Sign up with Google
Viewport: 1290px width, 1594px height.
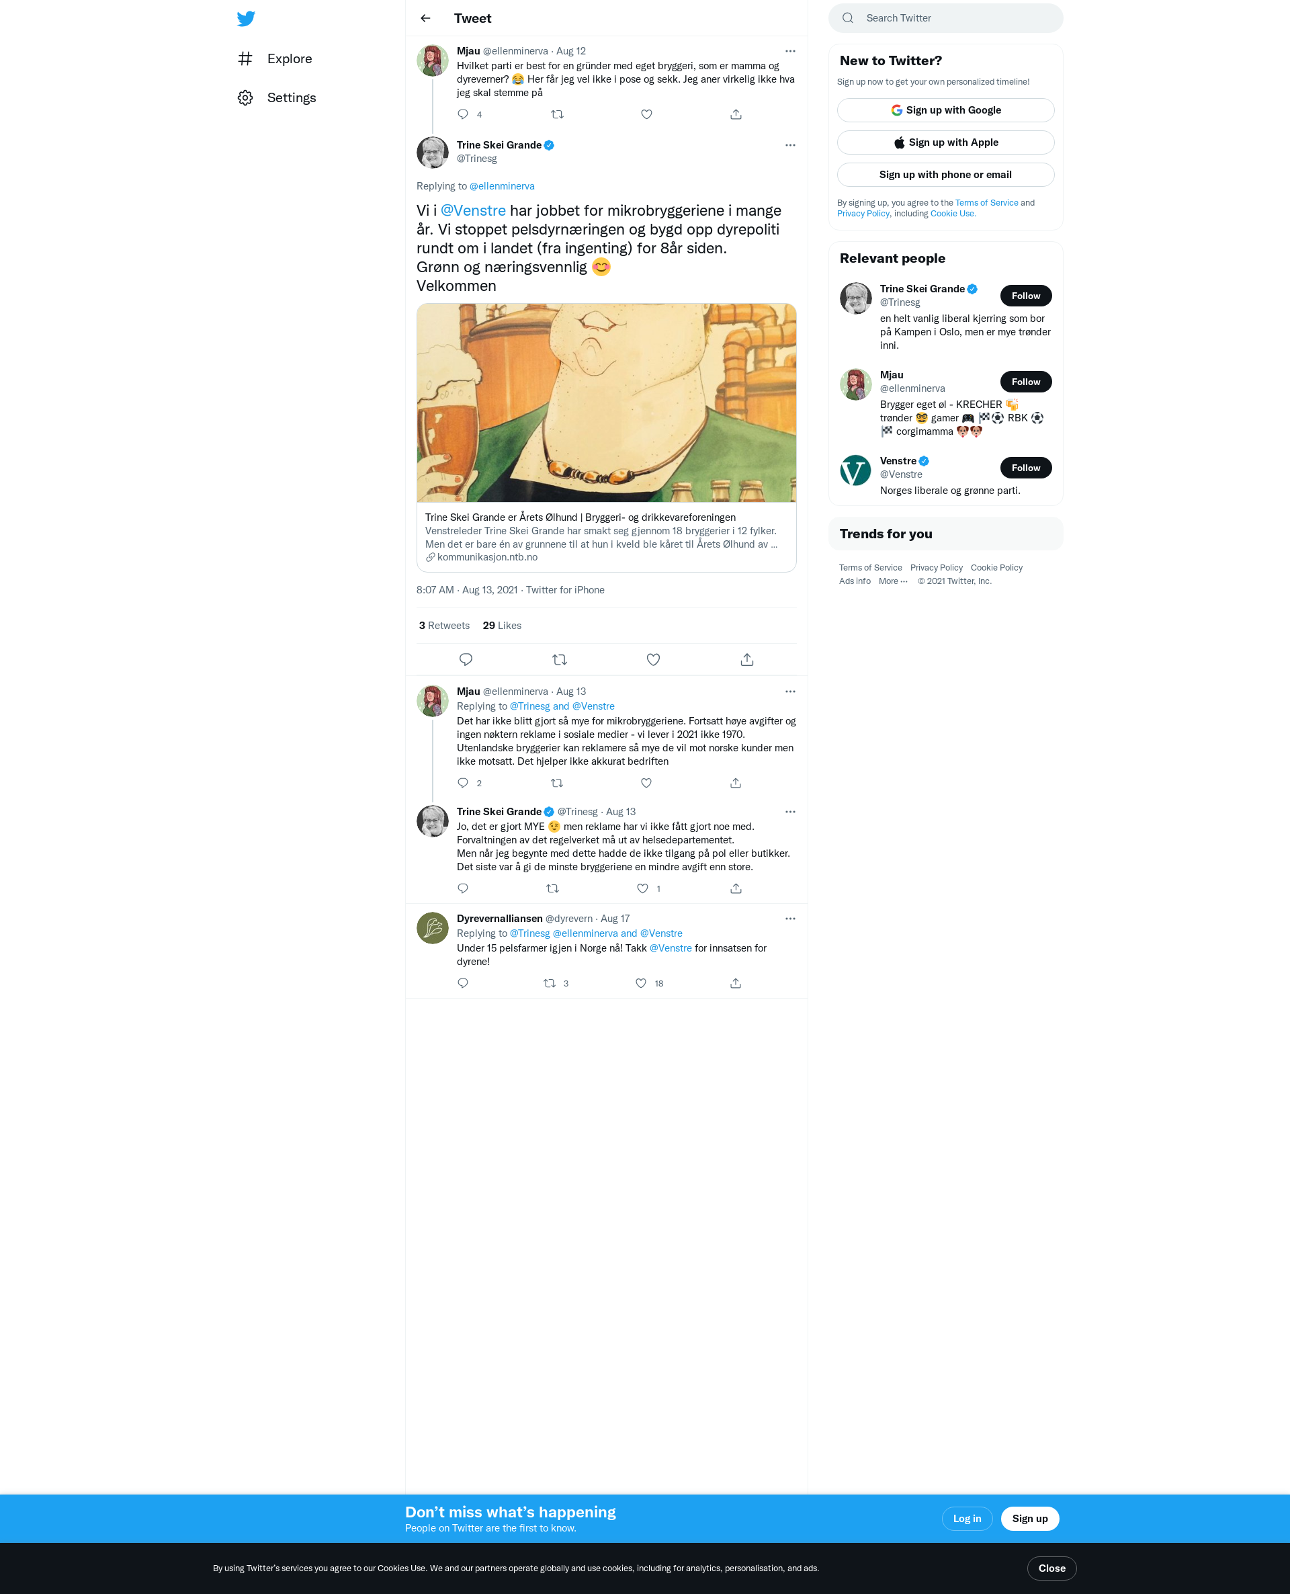pyautogui.click(x=945, y=110)
